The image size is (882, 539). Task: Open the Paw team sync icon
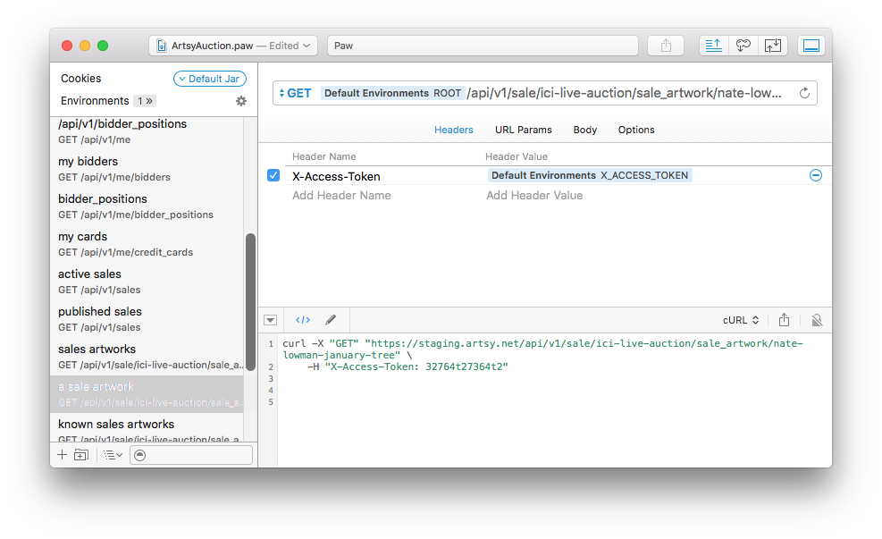(743, 46)
